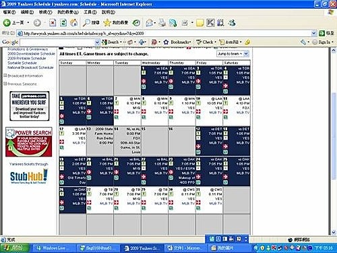Open the 我的最愛(A) Favorites menu
Image resolution: width=337 pixels, height=253 pixels.
pyautogui.click(x=68, y=12)
